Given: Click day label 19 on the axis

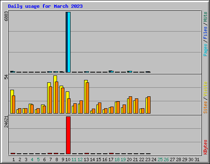Looking at the screenshot, I should click(123, 159).
